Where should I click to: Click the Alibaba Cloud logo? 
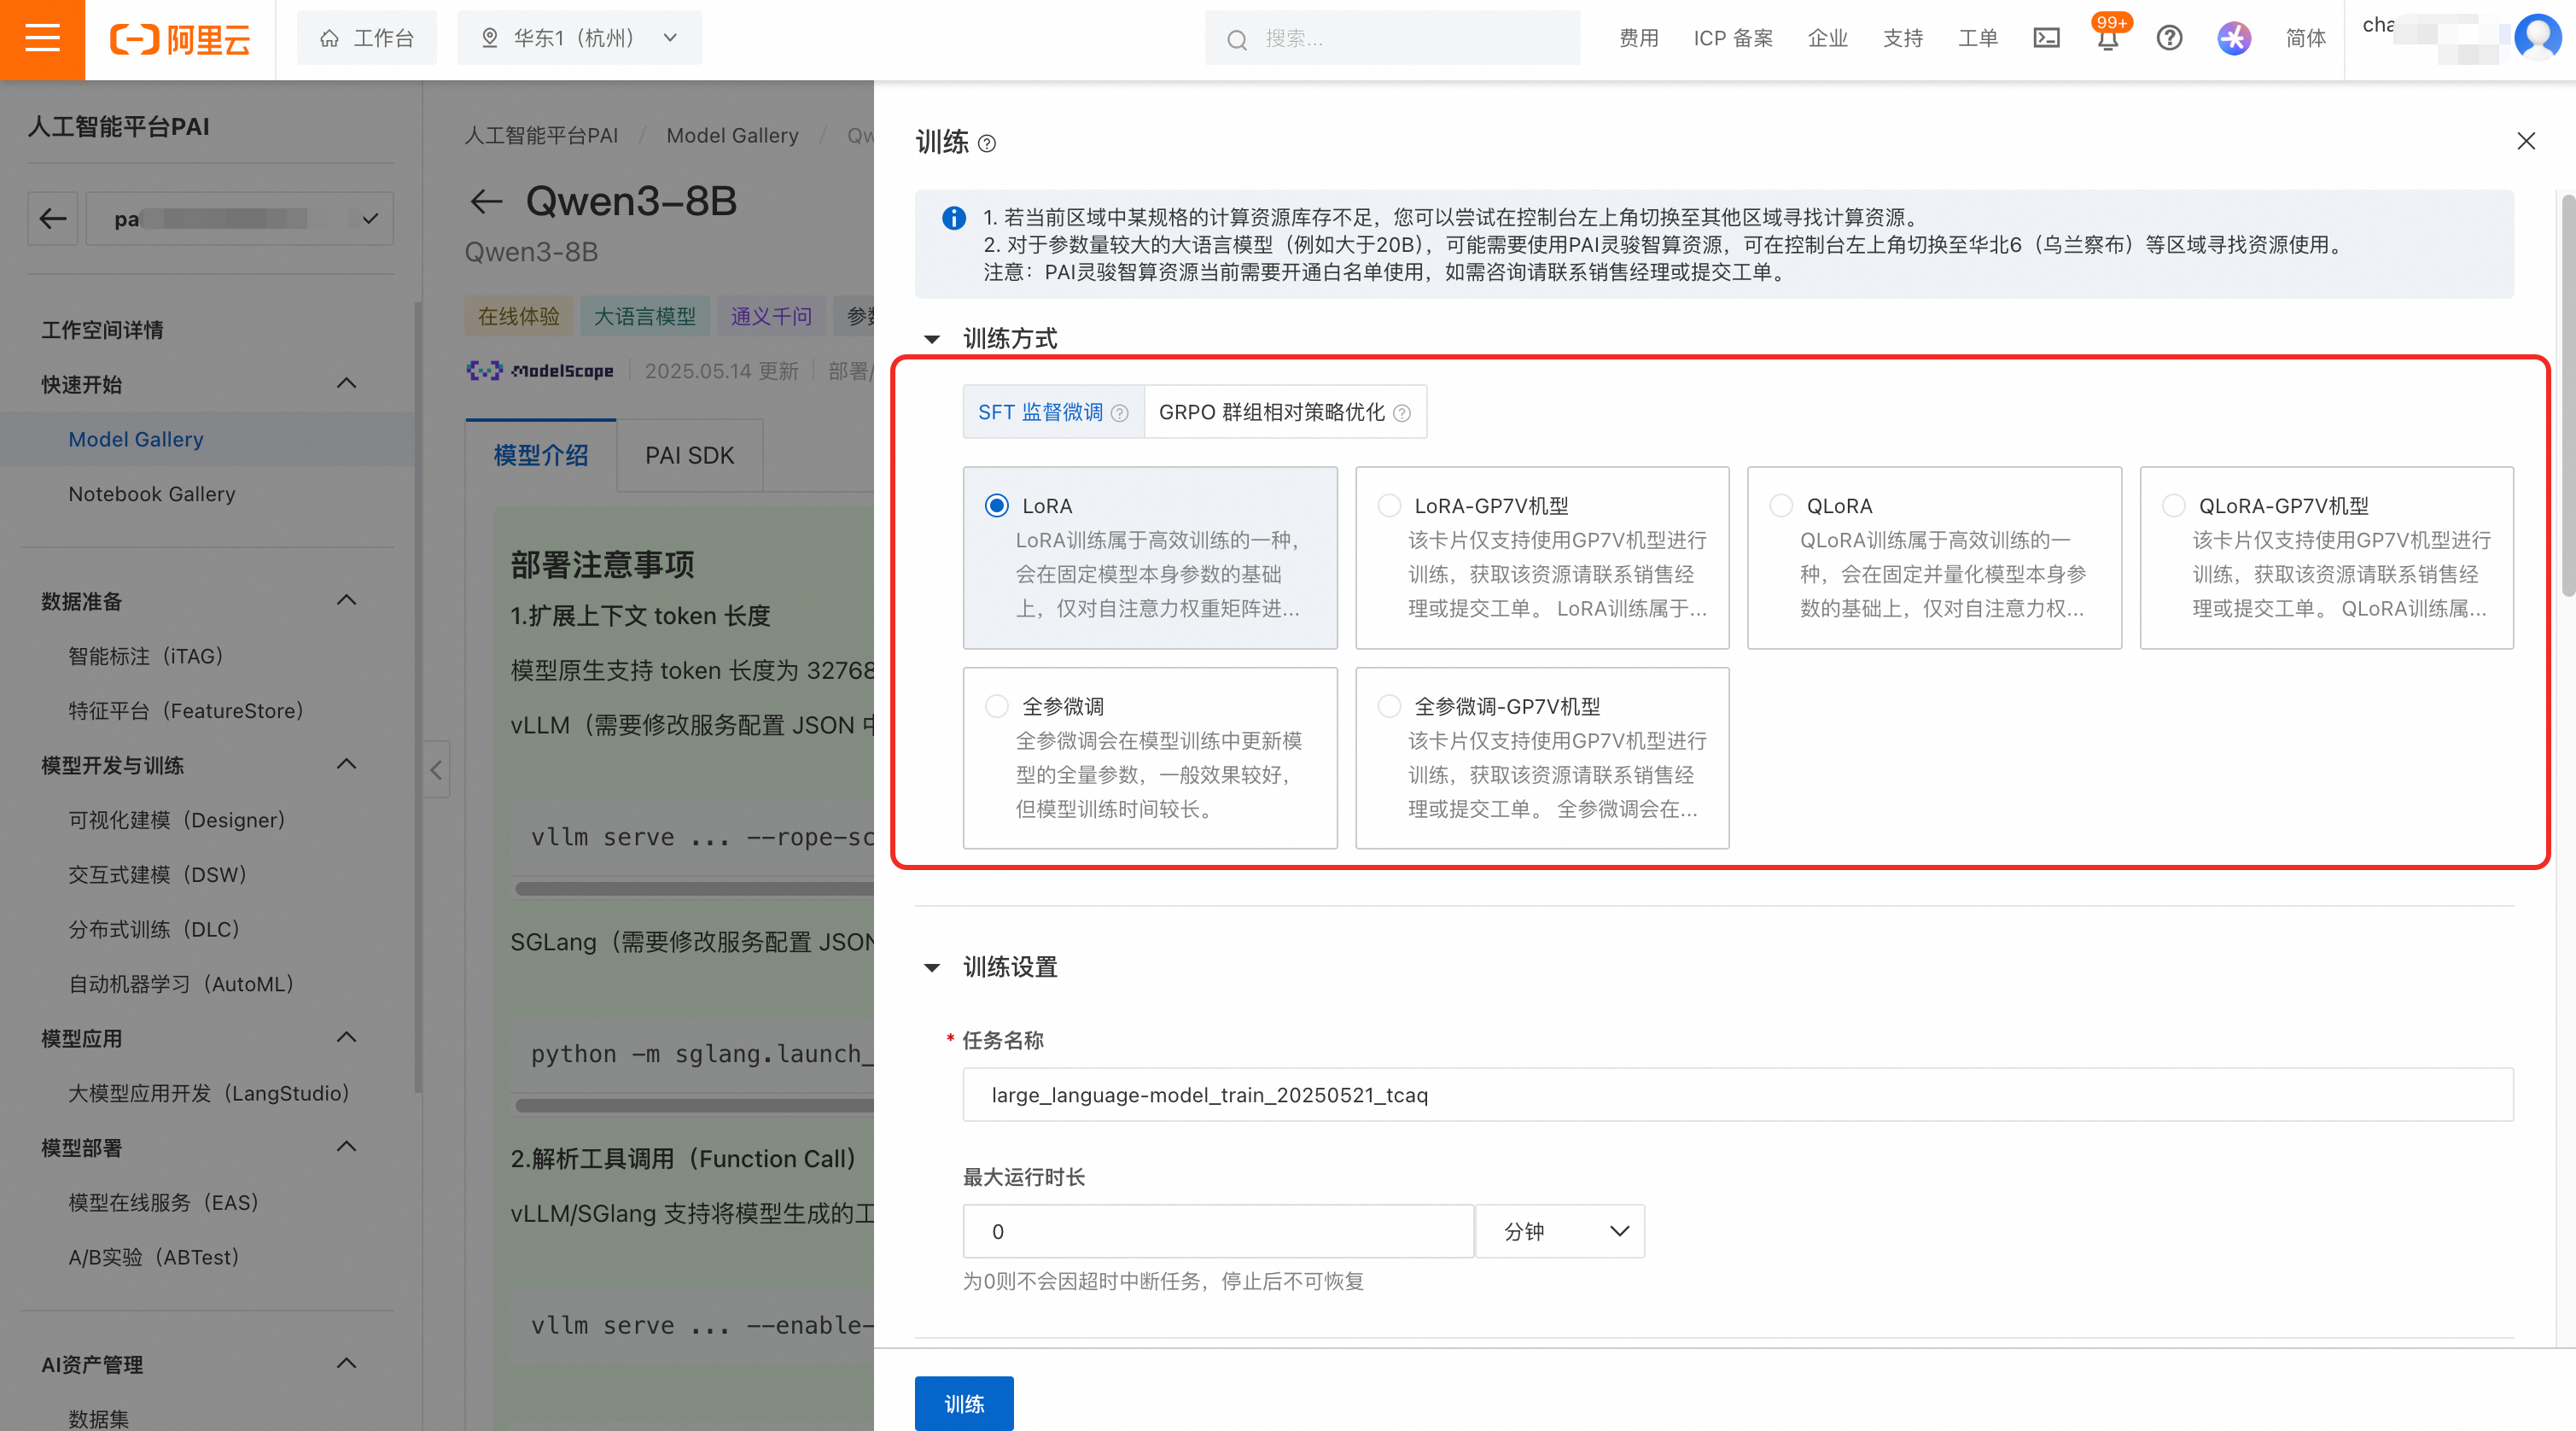click(180, 39)
